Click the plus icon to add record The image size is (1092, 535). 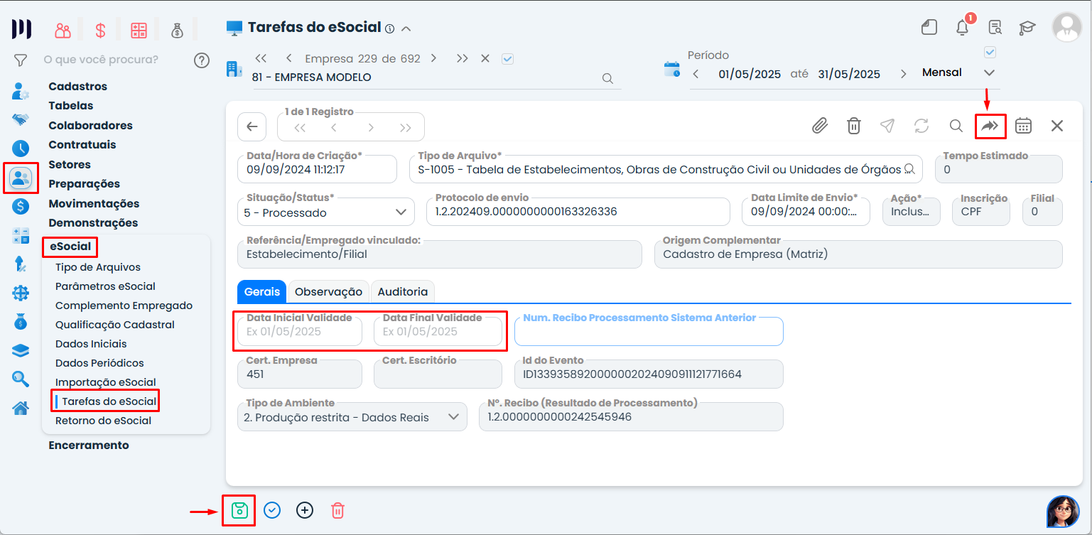(x=305, y=510)
